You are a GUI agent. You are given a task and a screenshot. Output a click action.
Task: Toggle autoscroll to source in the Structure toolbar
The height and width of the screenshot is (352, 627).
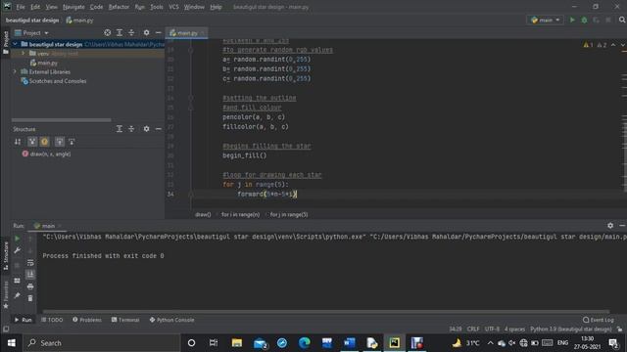(59, 142)
